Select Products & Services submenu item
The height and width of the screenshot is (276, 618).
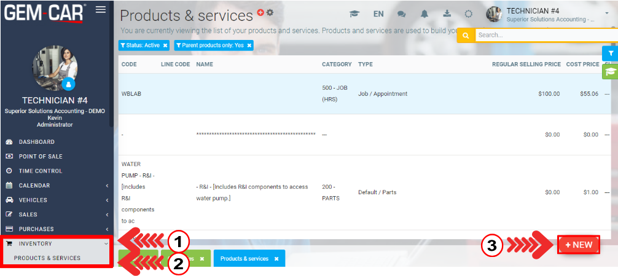coord(47,258)
